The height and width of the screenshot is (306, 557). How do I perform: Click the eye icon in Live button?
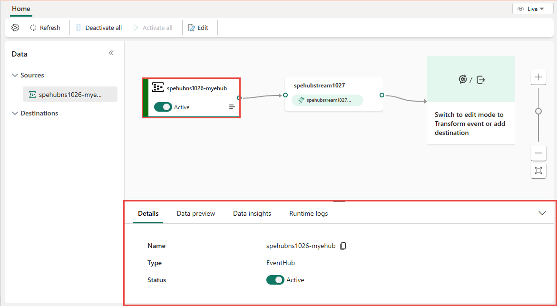[x=521, y=9]
